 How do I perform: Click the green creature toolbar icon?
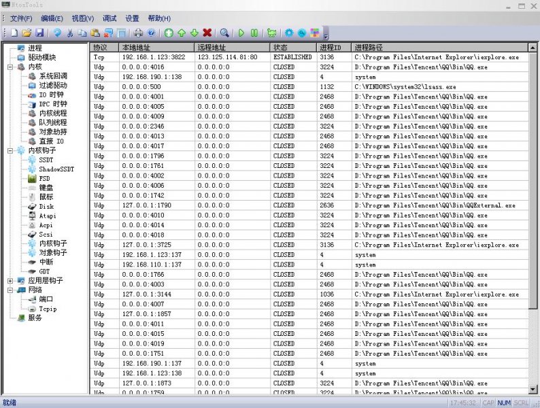(x=272, y=33)
